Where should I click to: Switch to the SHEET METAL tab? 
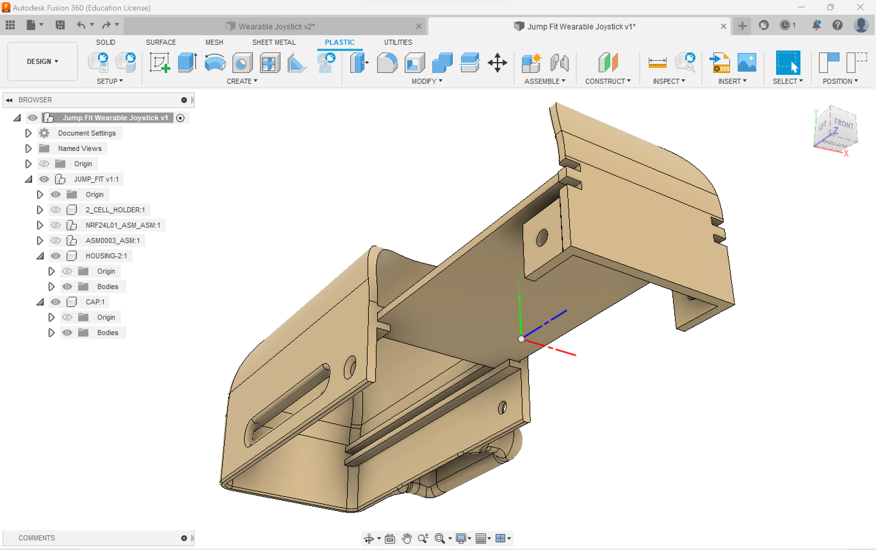click(x=273, y=42)
